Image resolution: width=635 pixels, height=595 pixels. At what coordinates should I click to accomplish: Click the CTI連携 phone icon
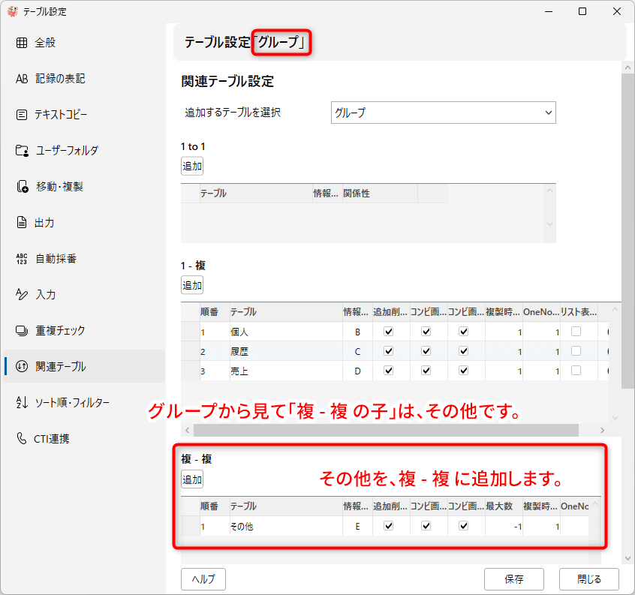pyautogui.click(x=22, y=439)
